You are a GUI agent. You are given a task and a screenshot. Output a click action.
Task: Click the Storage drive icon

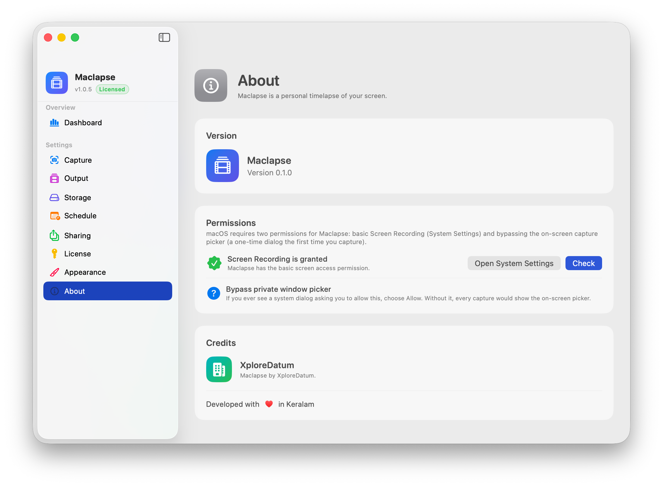tap(54, 198)
